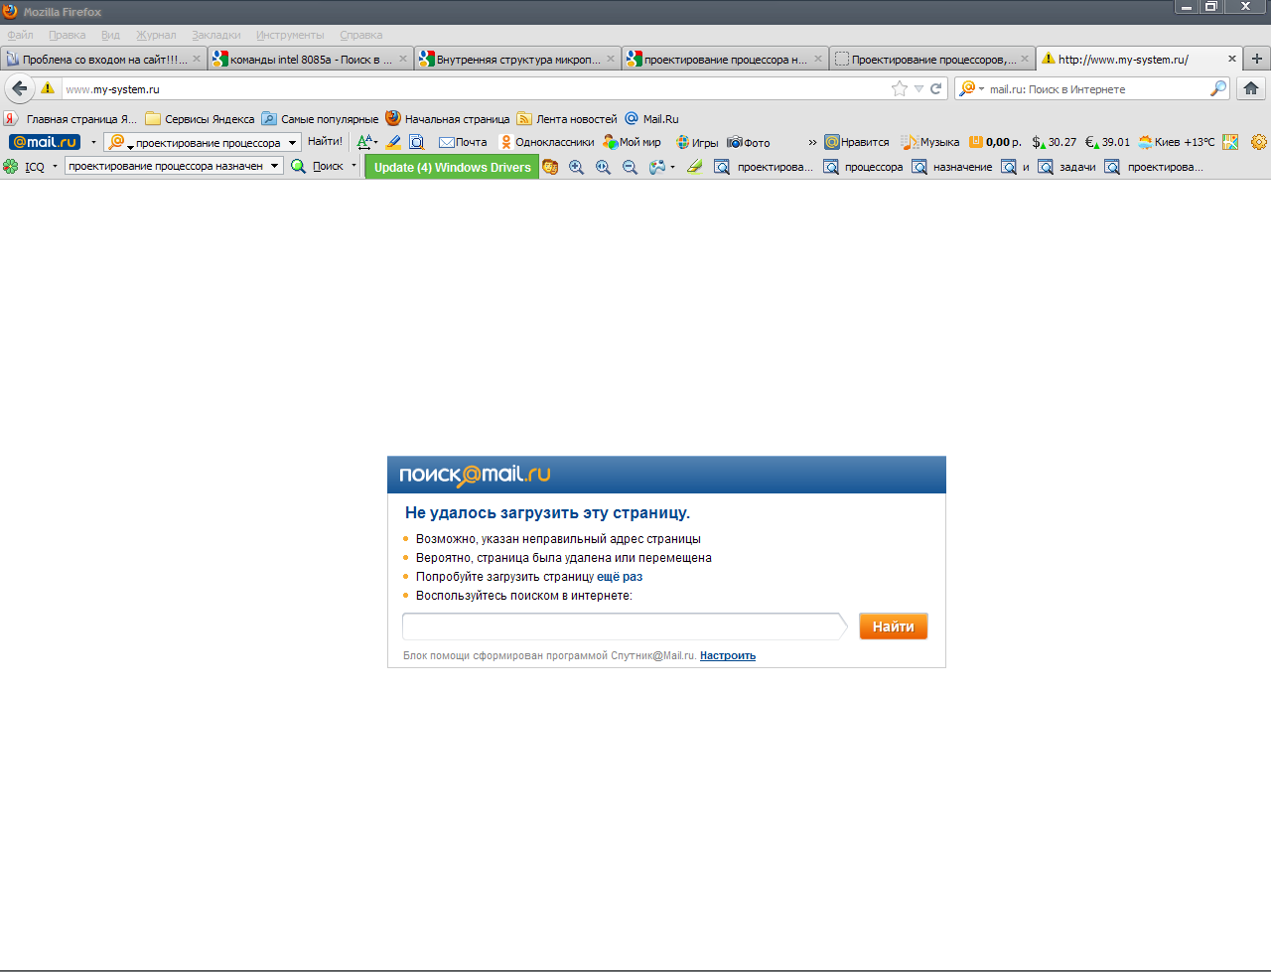Click the highlighter icon in Mail.ru toolbar
This screenshot has width=1271, height=972.
pos(393,142)
